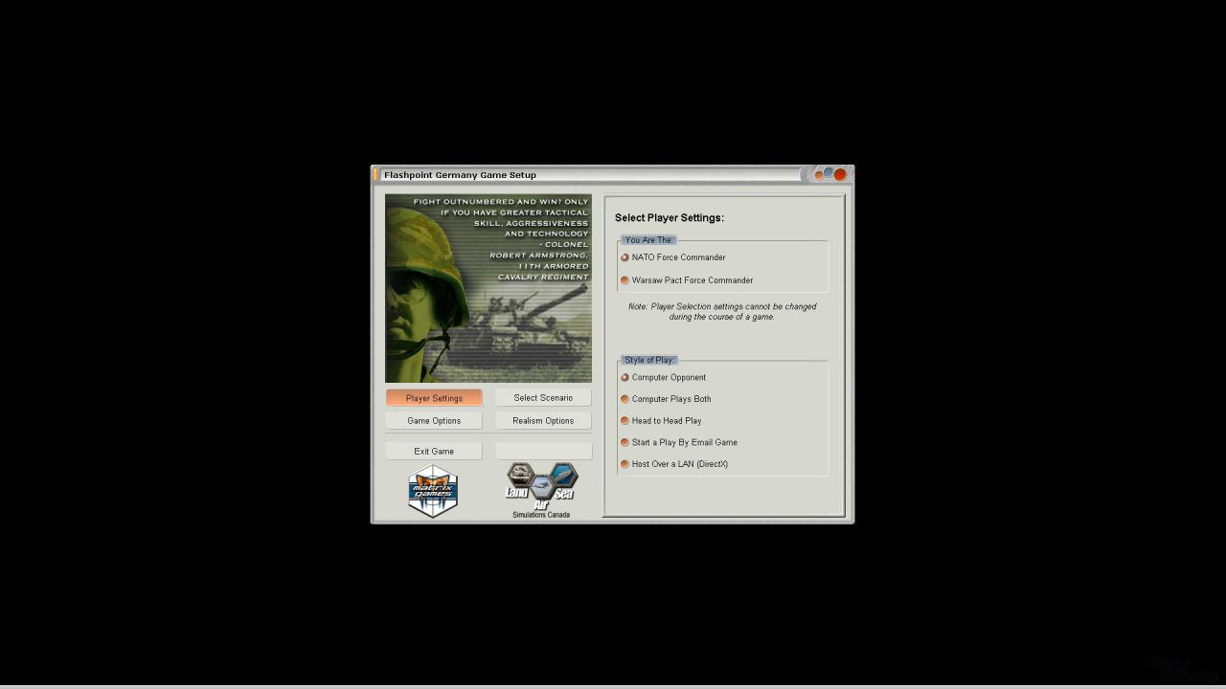Select Start a Play By Email Game
Screen dimensions: 1226x689
(x=679, y=442)
